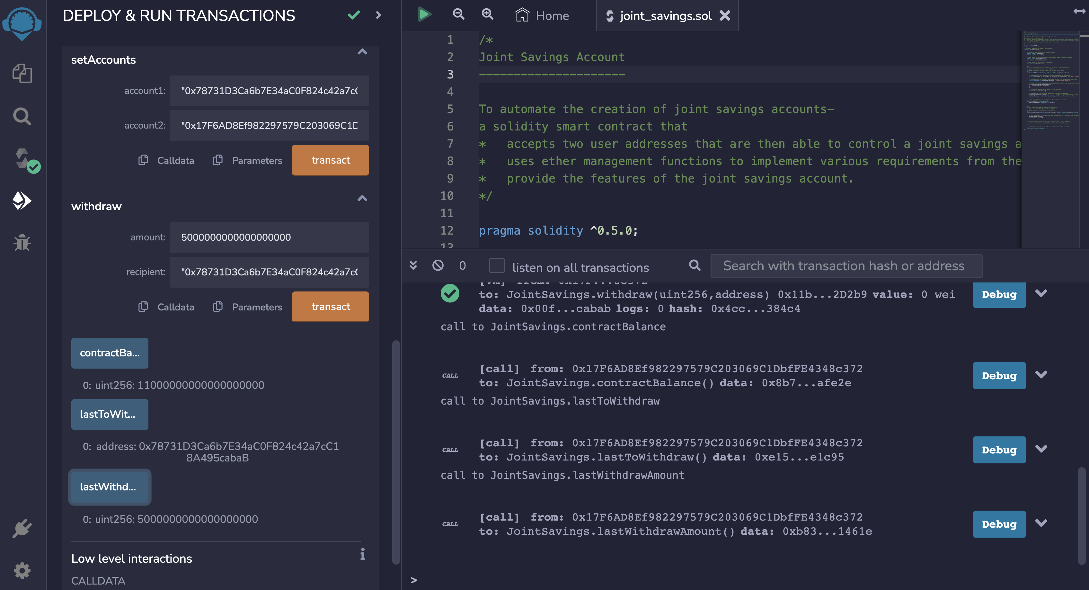
Task: Toggle the editor panel width arrow icon
Action: (1079, 12)
